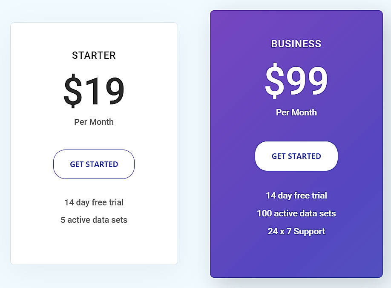Click the $19 price text
Viewport: 391px width, 288px height.
(94, 89)
